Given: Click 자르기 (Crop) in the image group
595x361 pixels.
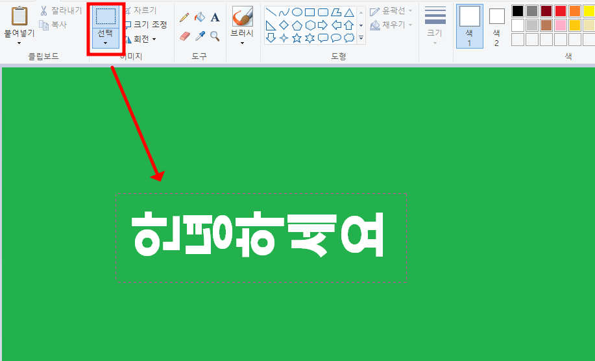Looking at the screenshot, I should pyautogui.click(x=140, y=10).
